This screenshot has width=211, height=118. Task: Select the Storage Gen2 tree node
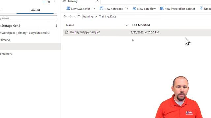point(10,26)
